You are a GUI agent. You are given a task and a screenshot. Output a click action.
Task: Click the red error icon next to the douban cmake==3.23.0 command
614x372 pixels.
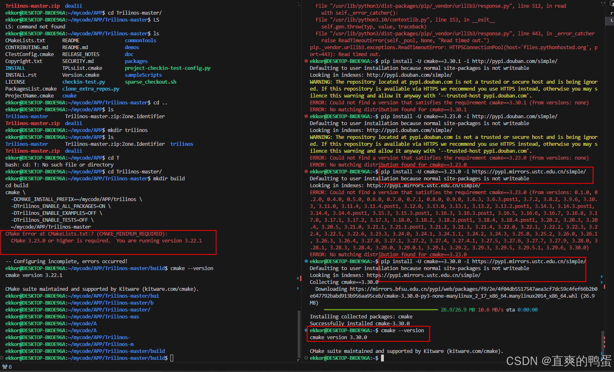point(307,116)
